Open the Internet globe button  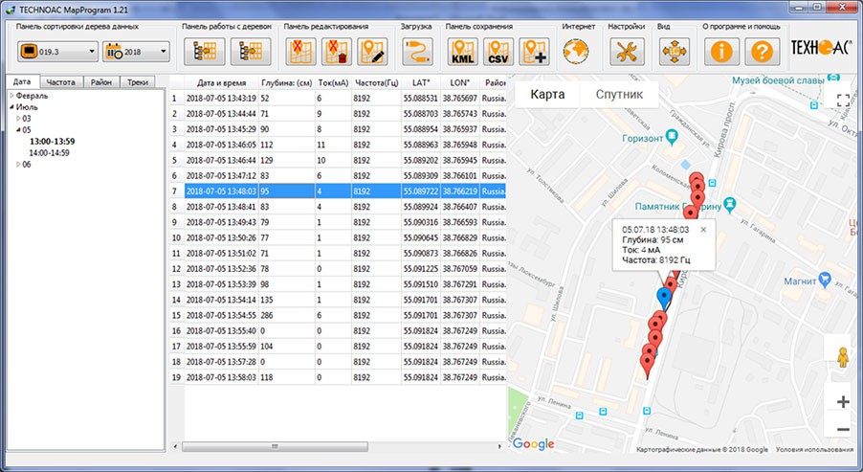tap(578, 51)
